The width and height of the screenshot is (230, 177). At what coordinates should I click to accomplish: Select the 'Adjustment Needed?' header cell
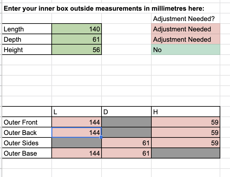pos(186,19)
